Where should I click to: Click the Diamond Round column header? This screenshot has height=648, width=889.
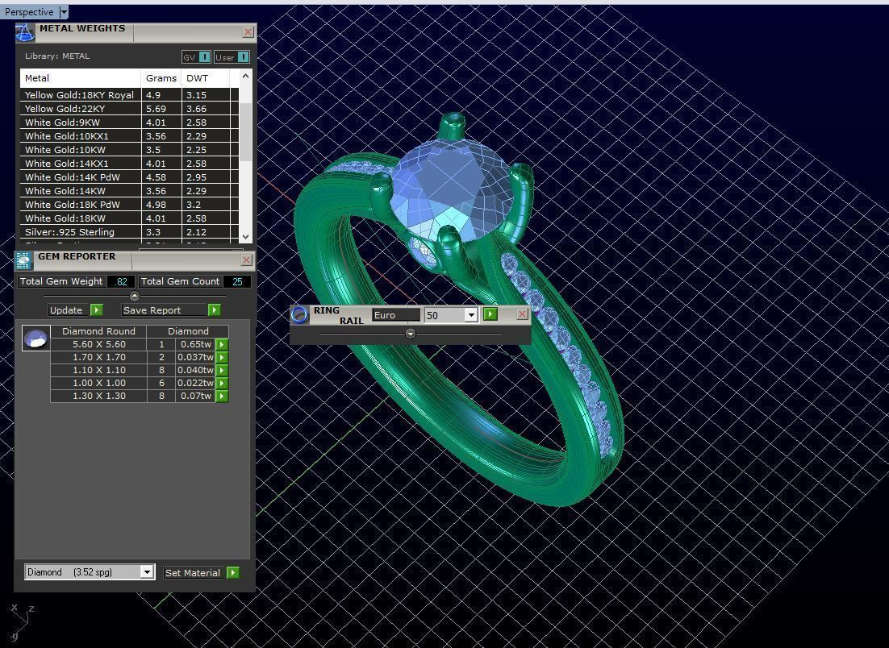pyautogui.click(x=98, y=331)
